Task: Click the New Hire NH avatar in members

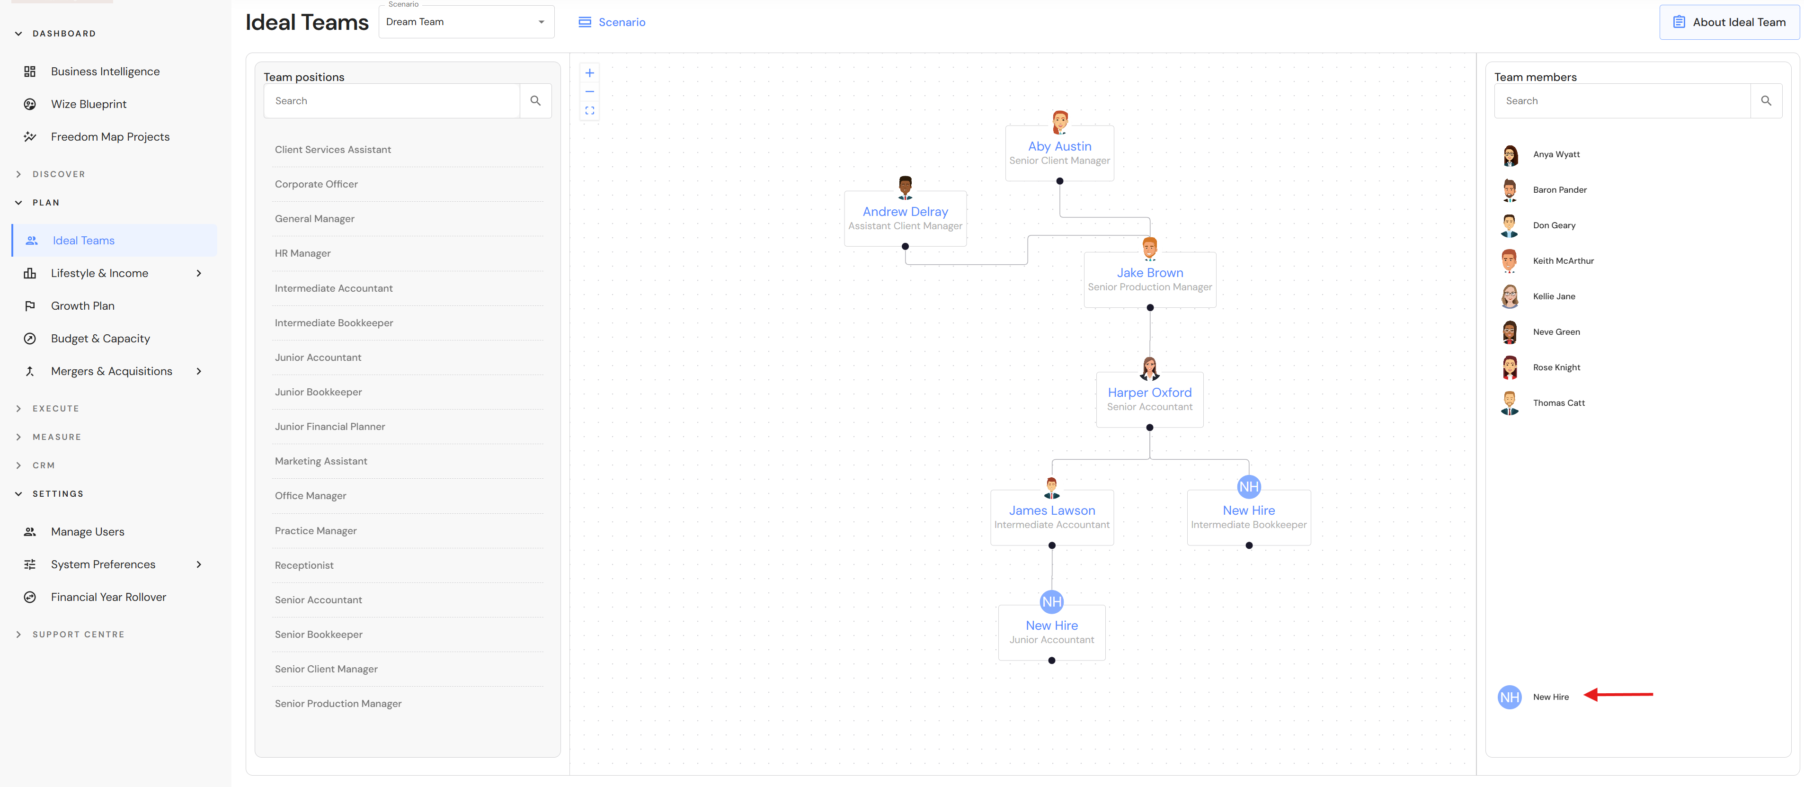Action: point(1509,698)
